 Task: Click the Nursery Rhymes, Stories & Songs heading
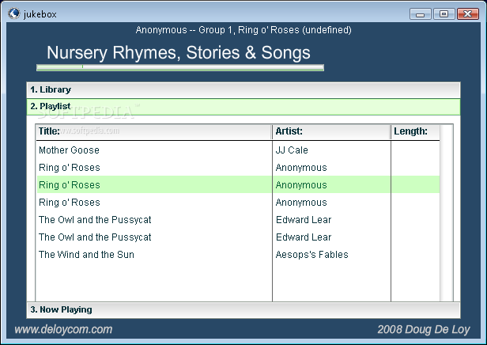[x=179, y=52]
